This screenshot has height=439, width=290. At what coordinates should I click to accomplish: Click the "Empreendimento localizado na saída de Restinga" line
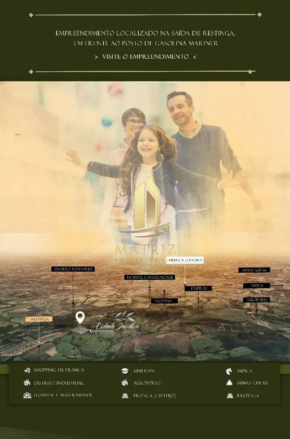pos(146,33)
